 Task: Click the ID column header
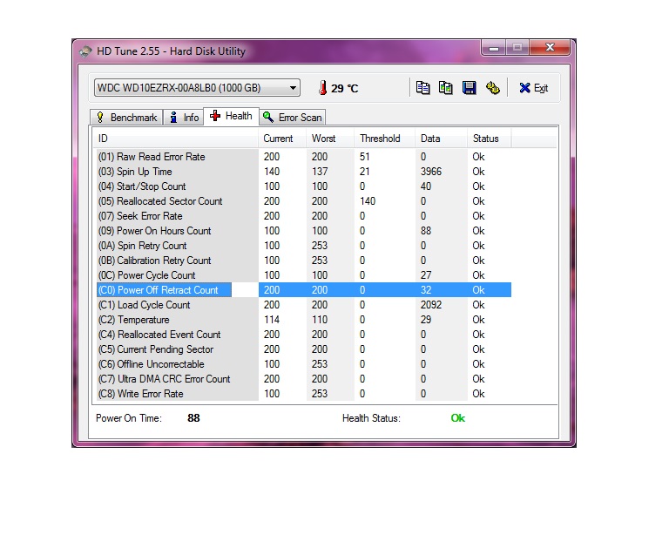pos(175,139)
